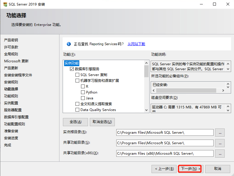Viewport: 234px width, 176px height.
Task: Click feature list scroll up arrow
Action: pyautogui.click(x=146, y=63)
